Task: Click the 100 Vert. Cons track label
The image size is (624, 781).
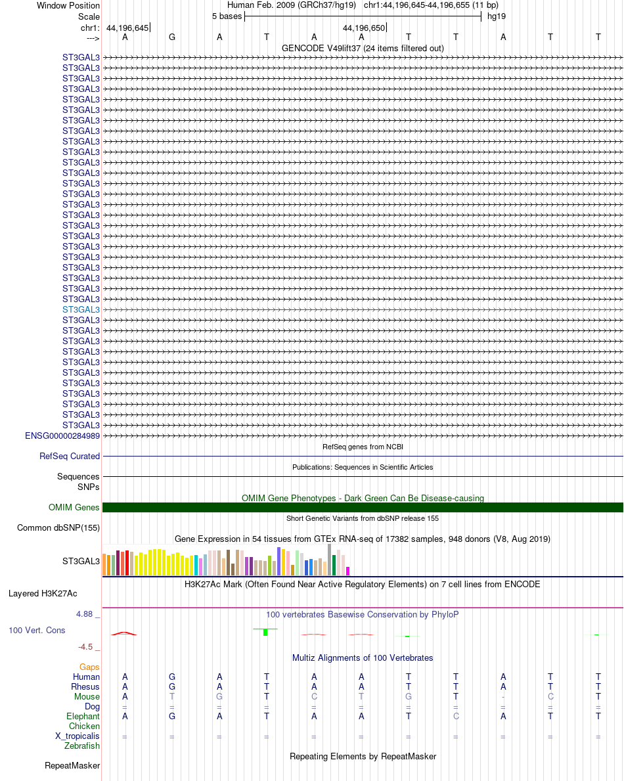Action: pos(37,631)
